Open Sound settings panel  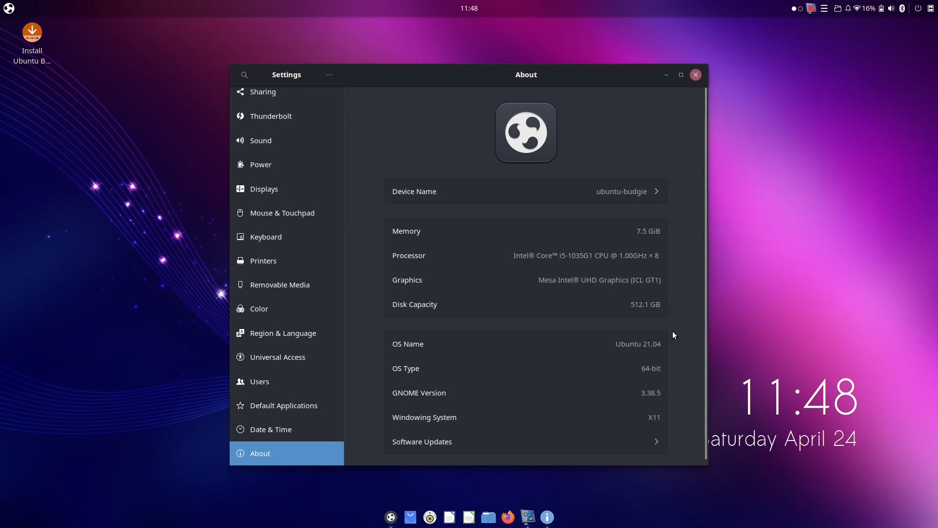click(x=287, y=141)
